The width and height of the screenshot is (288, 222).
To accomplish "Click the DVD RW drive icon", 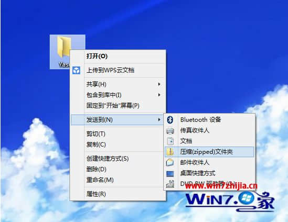I will click(x=170, y=184).
